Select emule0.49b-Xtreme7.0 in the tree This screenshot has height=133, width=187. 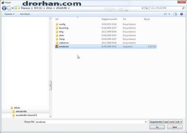(x=26, y=115)
